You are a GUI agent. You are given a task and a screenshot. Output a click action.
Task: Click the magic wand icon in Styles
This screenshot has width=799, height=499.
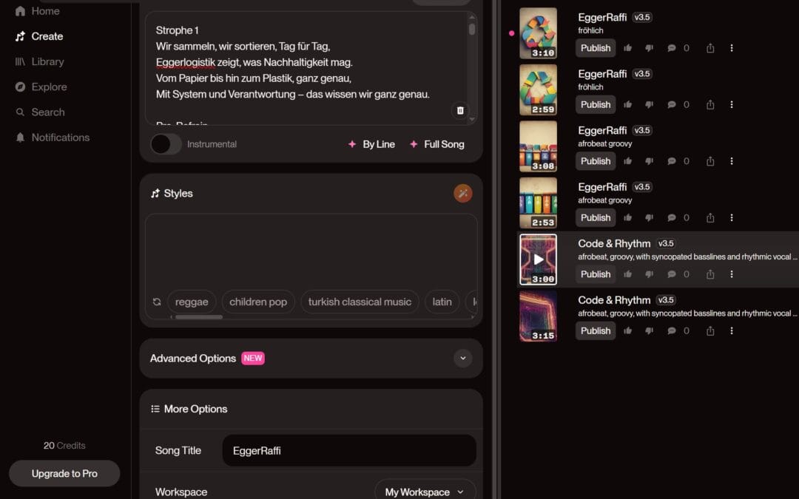click(462, 194)
